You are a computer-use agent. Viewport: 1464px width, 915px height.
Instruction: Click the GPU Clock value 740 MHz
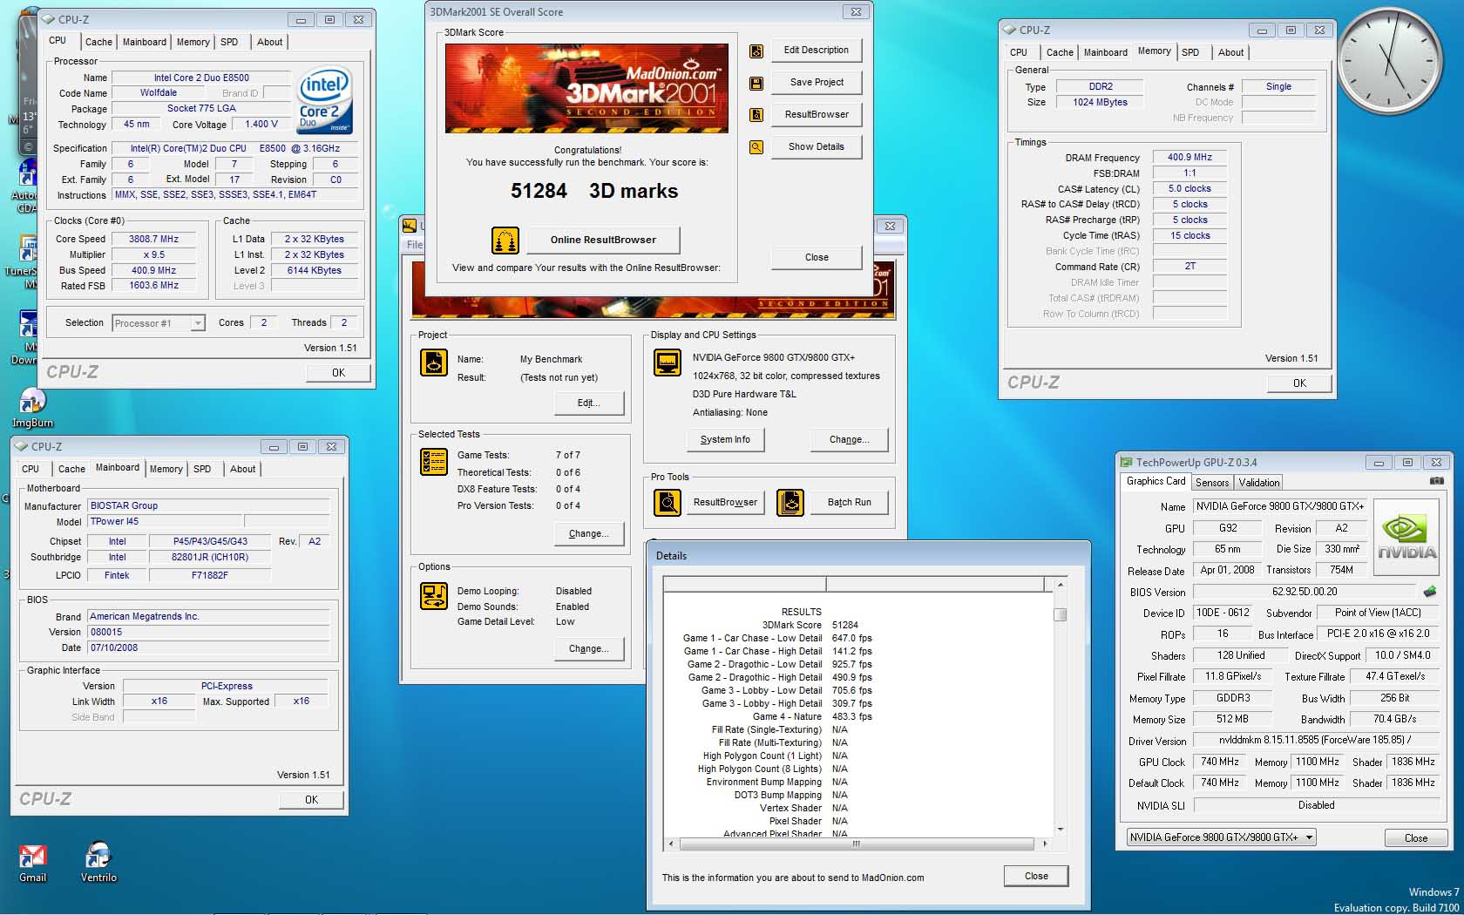[1220, 762]
